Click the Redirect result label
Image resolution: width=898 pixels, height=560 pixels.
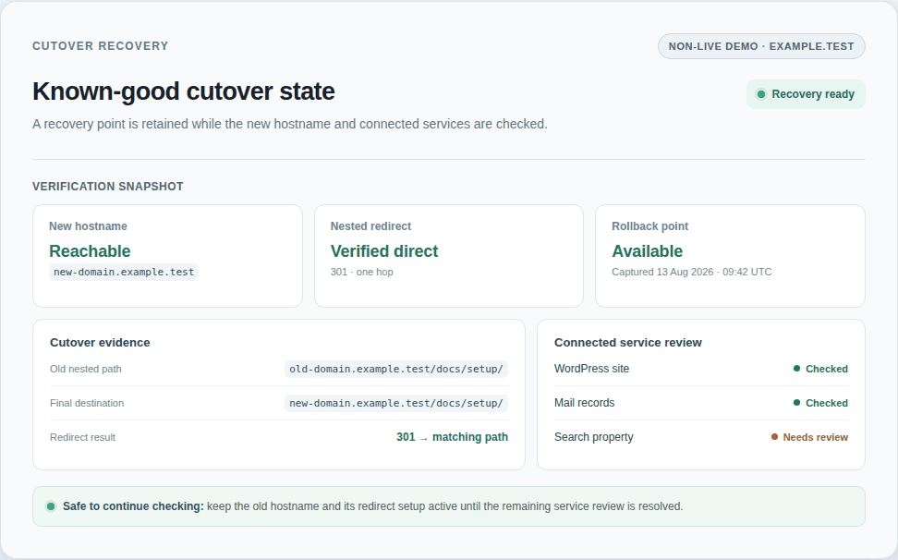click(x=83, y=437)
